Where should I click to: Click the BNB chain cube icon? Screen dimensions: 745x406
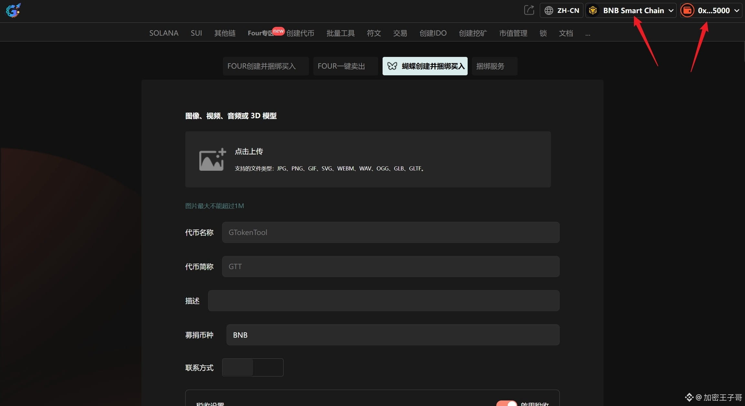click(x=593, y=10)
